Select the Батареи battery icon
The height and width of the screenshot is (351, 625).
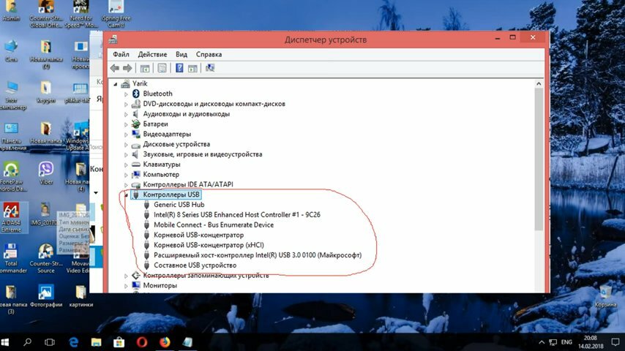click(136, 124)
